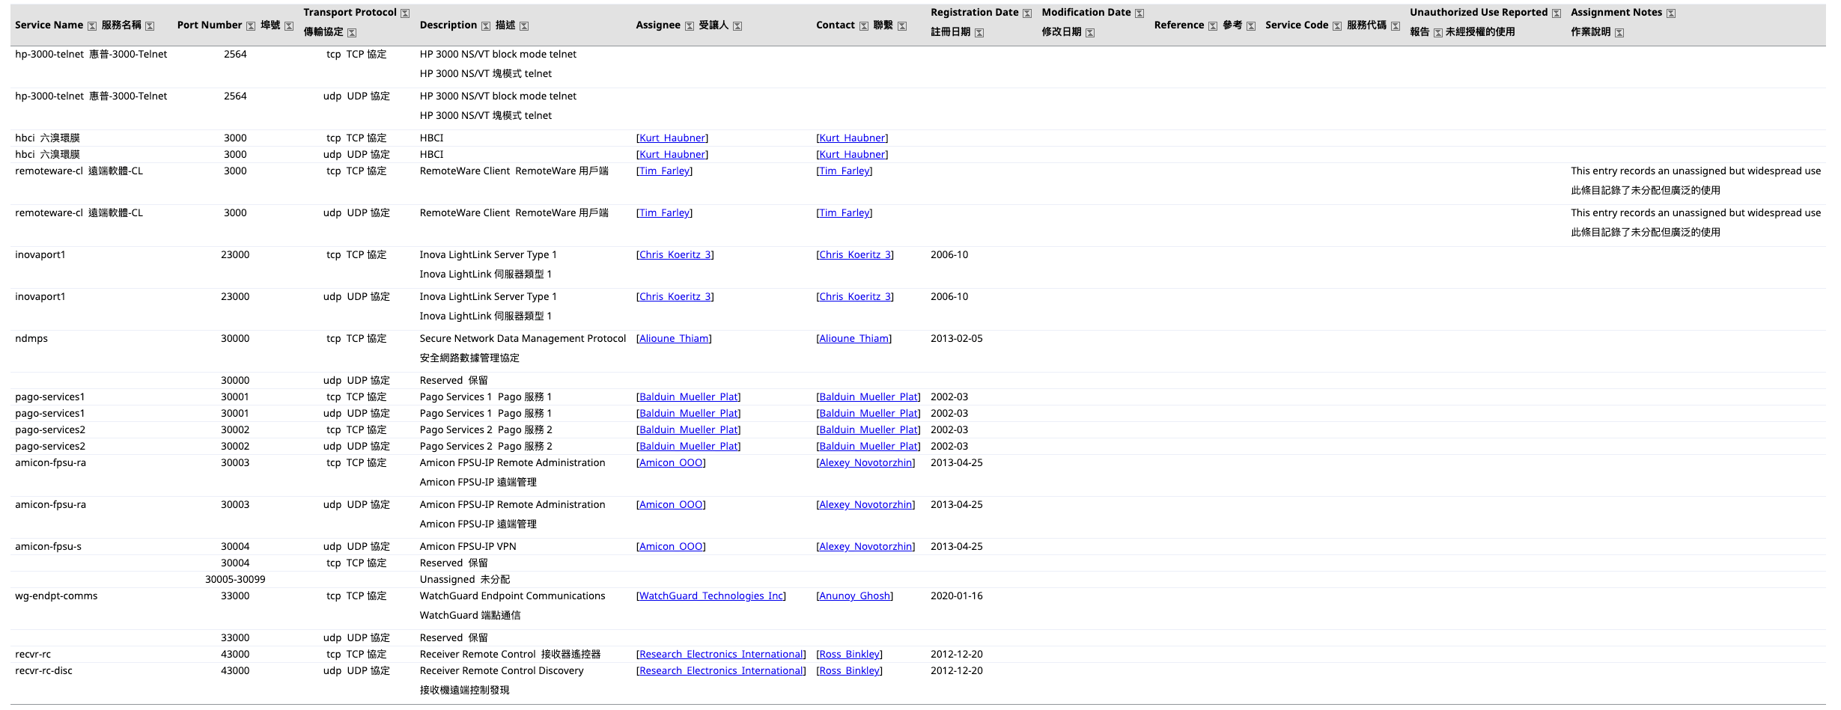This screenshot has width=1841, height=710.
Task: Click the sort icon after 傳輸協定
Action: pos(352,33)
